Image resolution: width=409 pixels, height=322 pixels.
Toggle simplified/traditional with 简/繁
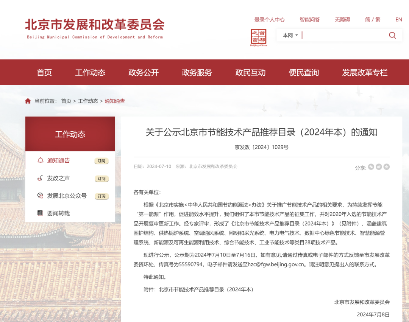373,19
